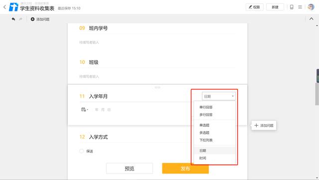Click the vertical scrollbar thumb
This screenshot has width=319, height=180.
point(317,94)
